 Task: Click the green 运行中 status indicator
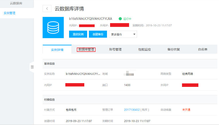point(125,19)
